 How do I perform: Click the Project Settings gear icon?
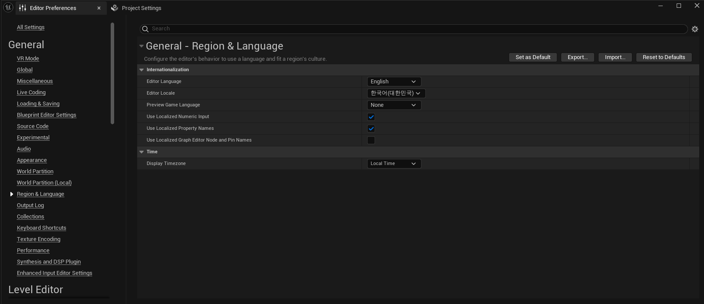pyautogui.click(x=115, y=8)
